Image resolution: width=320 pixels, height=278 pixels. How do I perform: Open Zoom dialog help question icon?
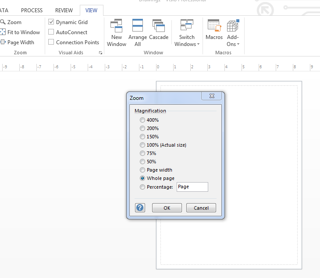pos(140,208)
